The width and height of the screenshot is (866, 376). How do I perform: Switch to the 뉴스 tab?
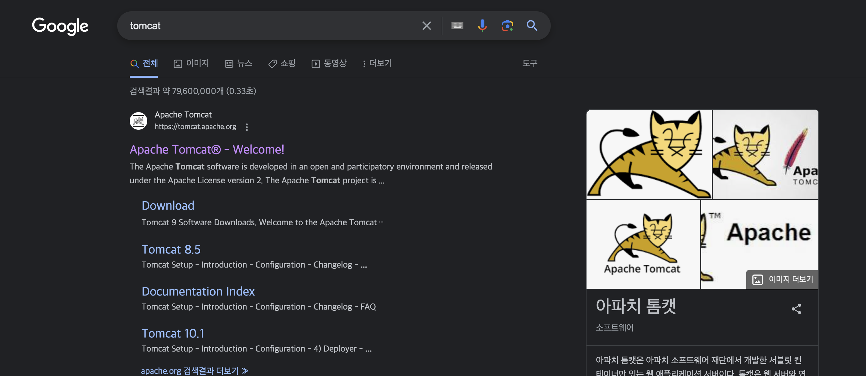(238, 63)
